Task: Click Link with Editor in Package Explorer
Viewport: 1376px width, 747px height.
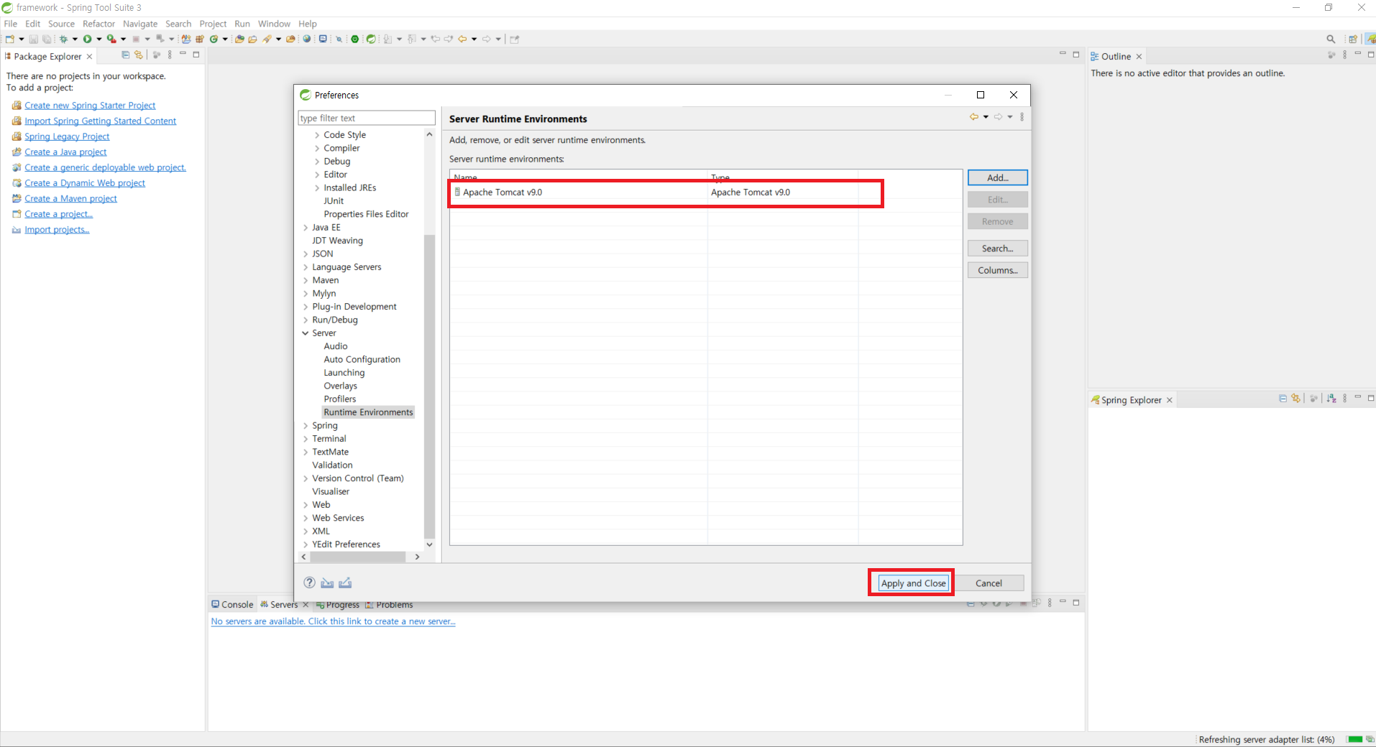Action: (139, 55)
